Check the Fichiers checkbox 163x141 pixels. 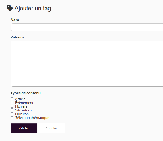12,106
